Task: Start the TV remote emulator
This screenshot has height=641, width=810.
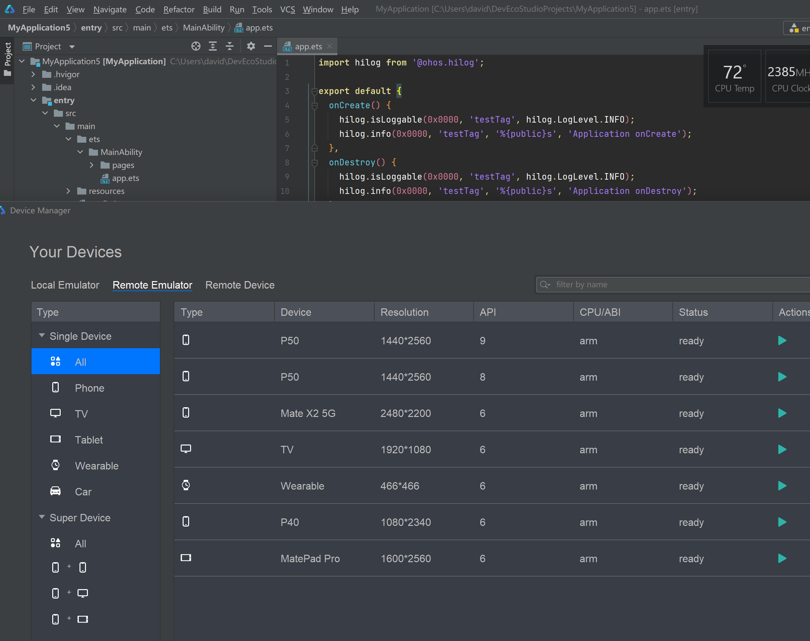Action: tap(782, 450)
